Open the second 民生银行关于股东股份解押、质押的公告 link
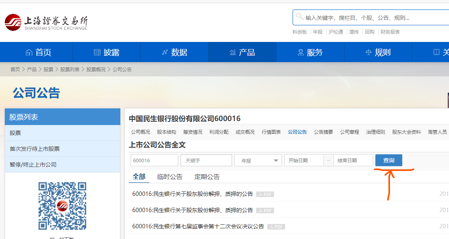Screen dimensions: 449x239 pyautogui.click(x=192, y=210)
